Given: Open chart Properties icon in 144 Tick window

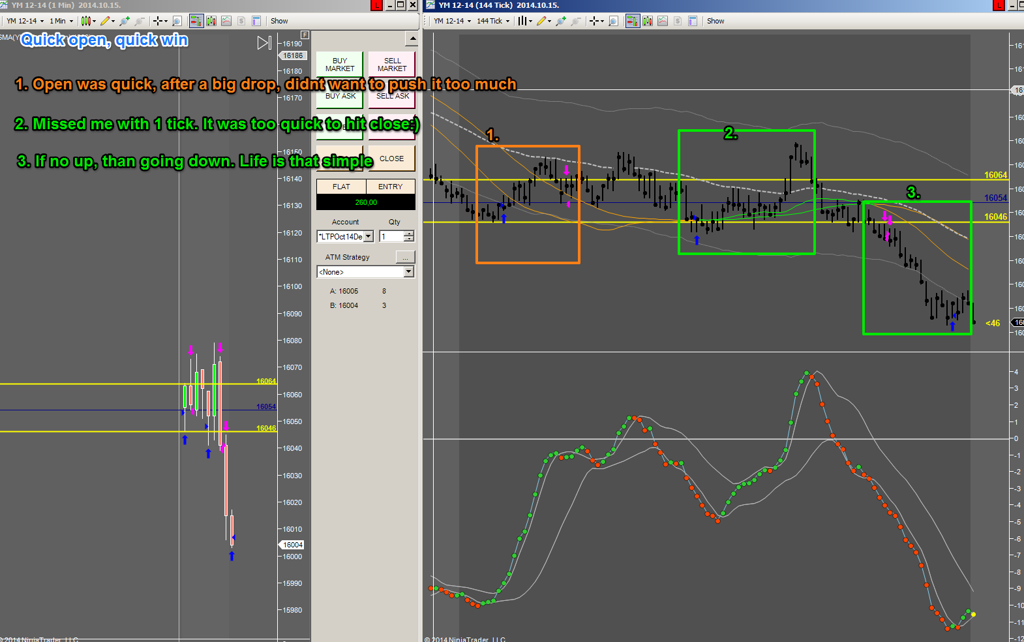Looking at the screenshot, I should [x=693, y=21].
